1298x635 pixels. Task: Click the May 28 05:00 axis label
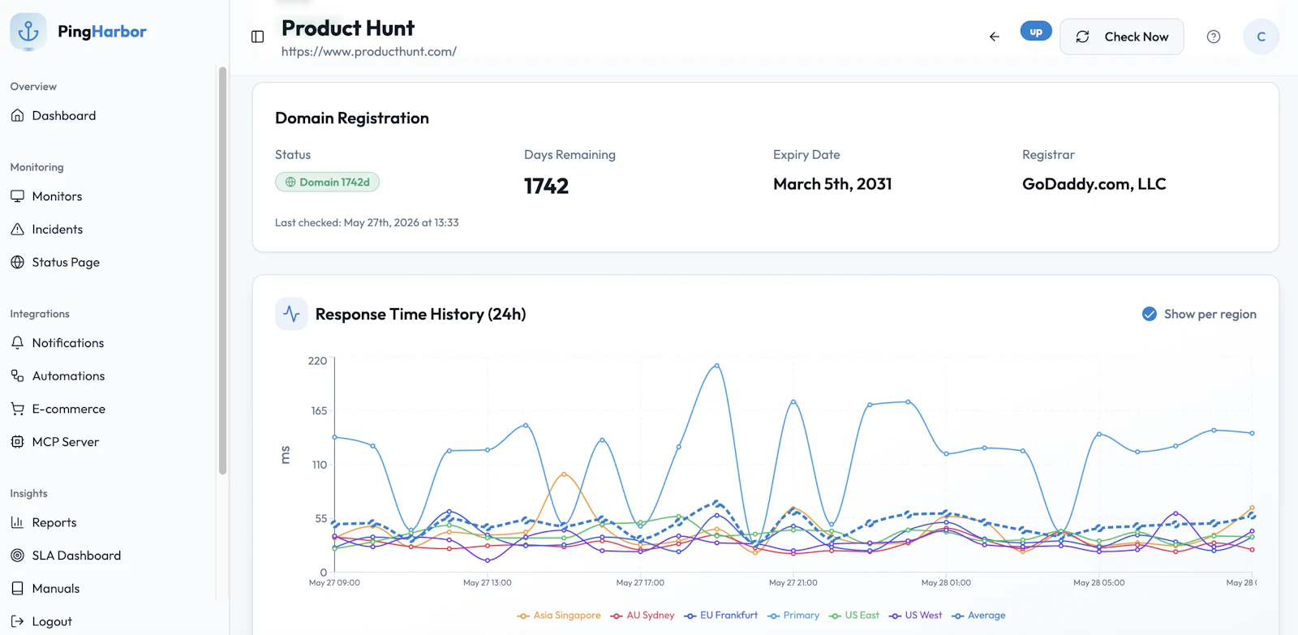tap(1099, 583)
